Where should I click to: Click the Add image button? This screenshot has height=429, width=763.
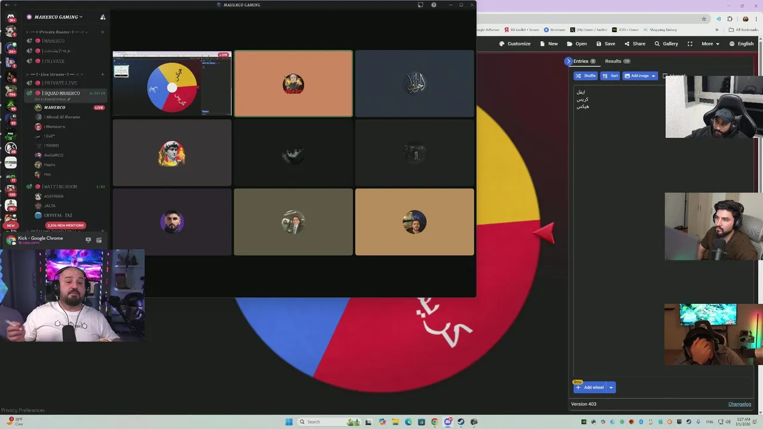(637, 76)
